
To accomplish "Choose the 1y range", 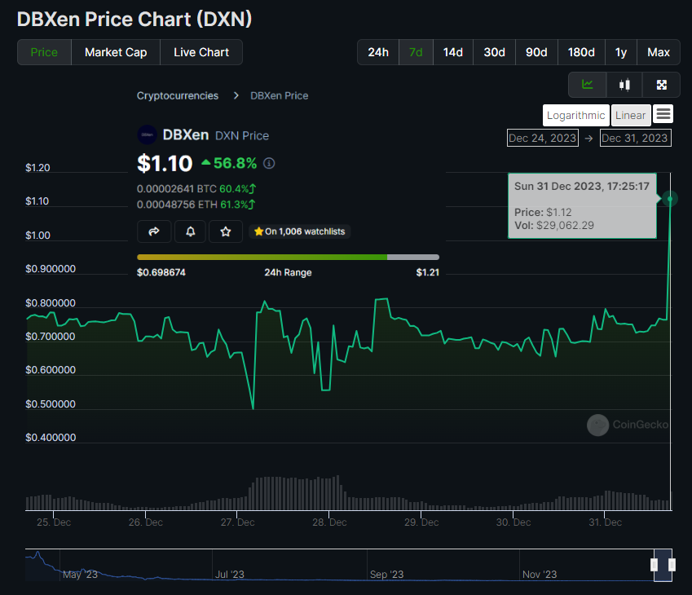I will [x=621, y=52].
